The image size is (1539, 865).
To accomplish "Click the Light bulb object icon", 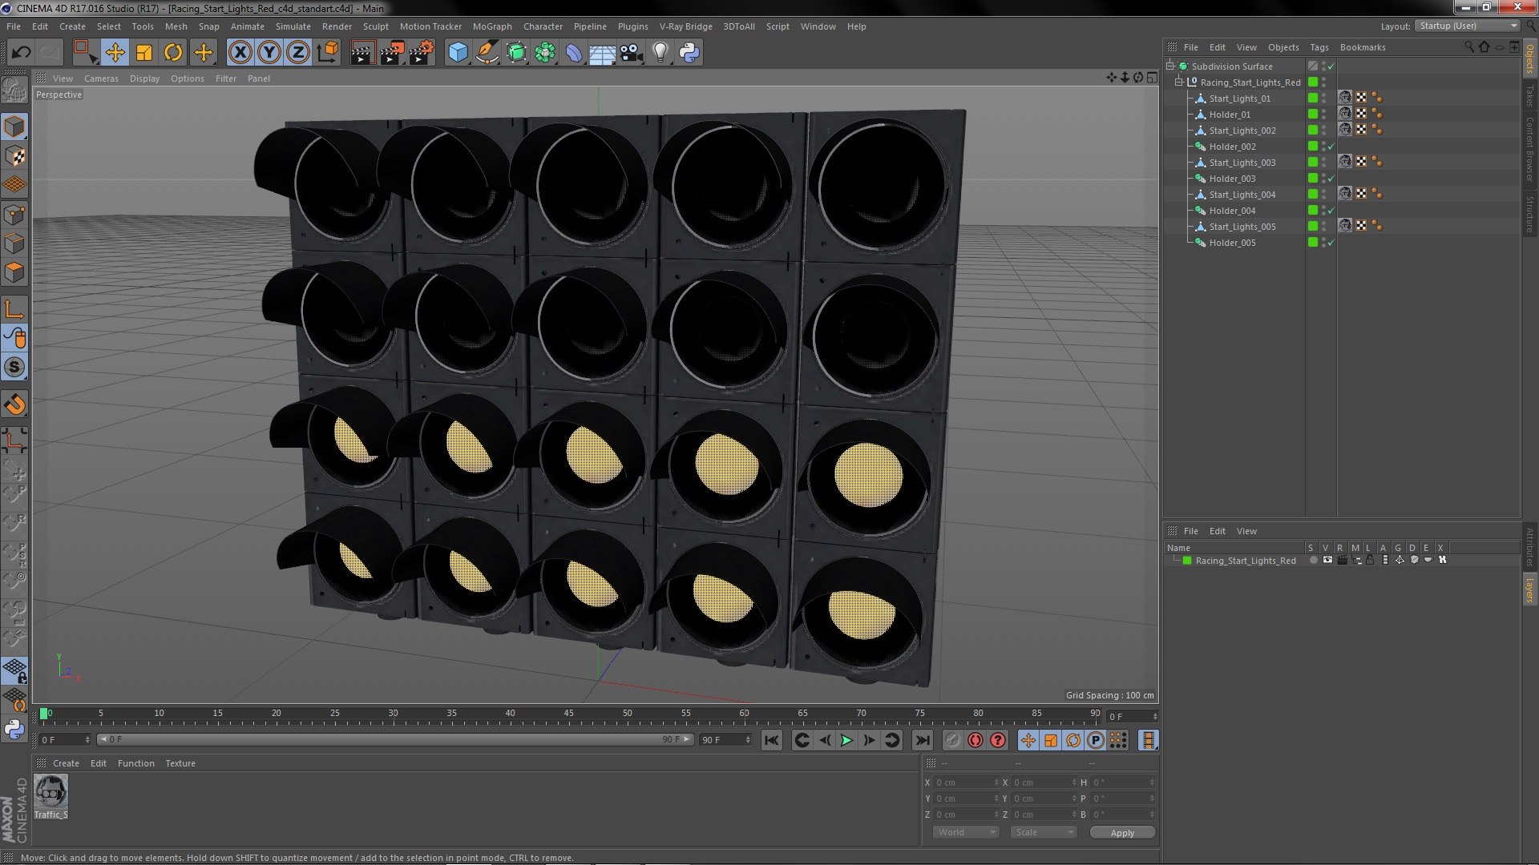I will click(x=660, y=53).
